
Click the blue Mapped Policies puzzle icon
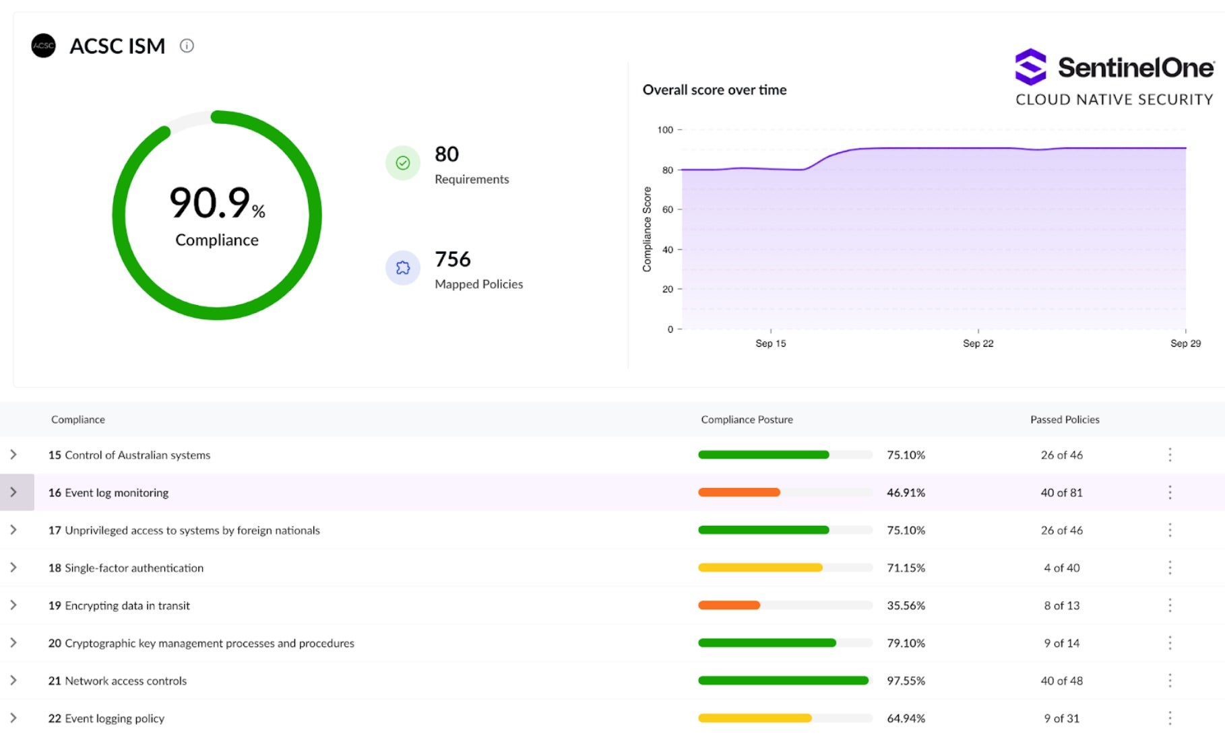click(403, 268)
